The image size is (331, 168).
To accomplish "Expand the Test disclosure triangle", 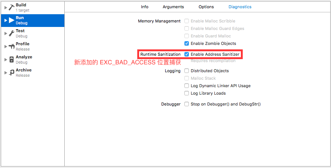I will (6, 33).
